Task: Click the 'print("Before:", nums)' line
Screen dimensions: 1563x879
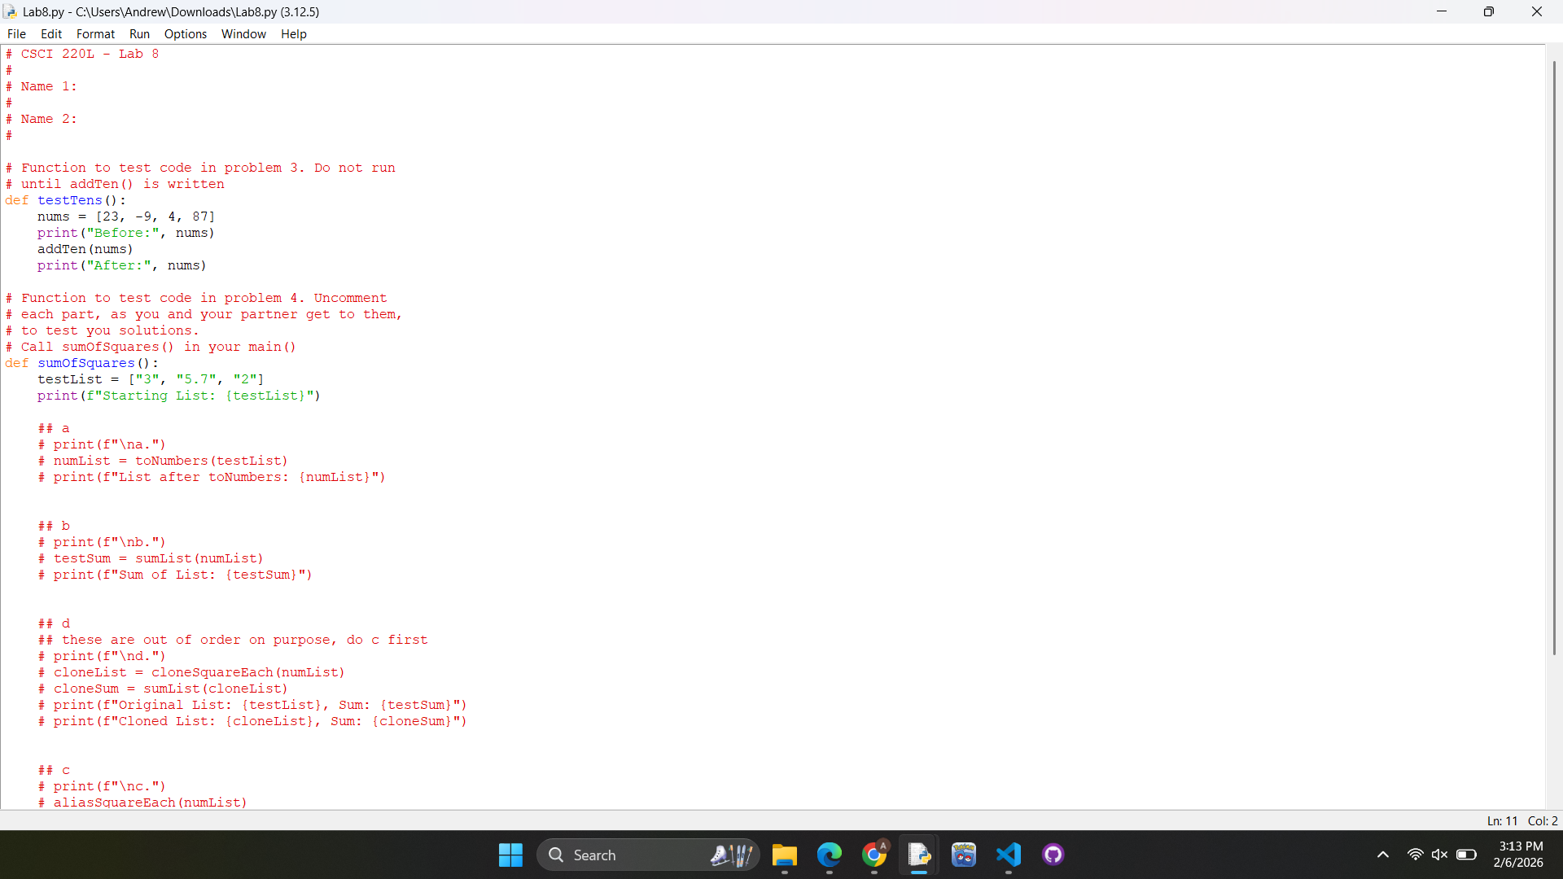Action: pos(126,233)
